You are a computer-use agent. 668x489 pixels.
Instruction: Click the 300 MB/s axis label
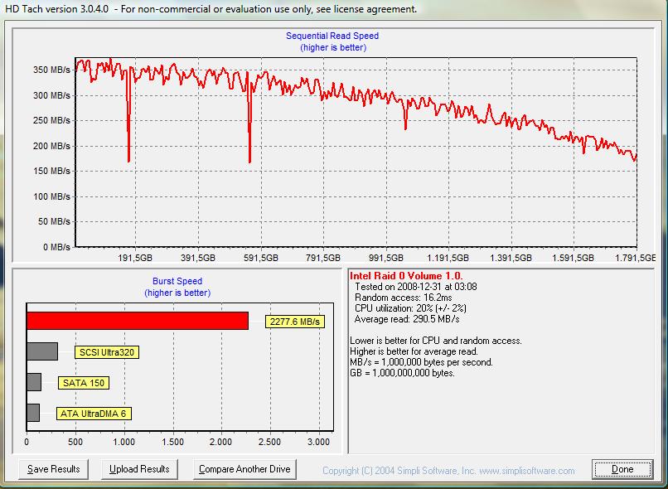(51, 95)
